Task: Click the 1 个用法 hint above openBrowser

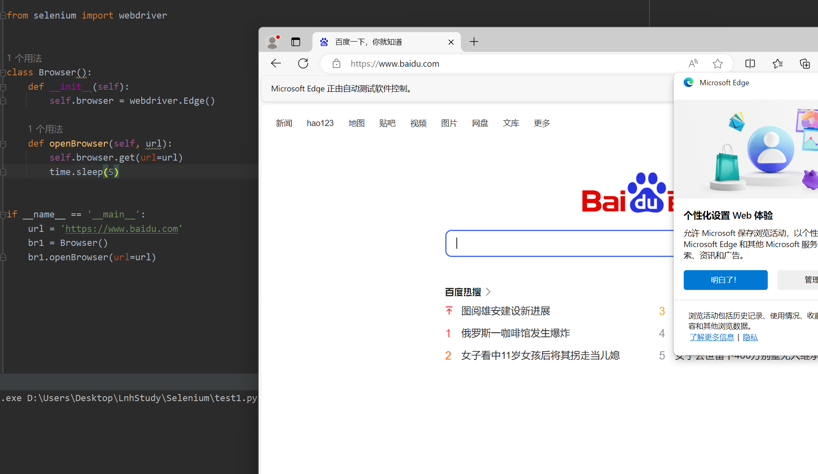Action: [45, 129]
